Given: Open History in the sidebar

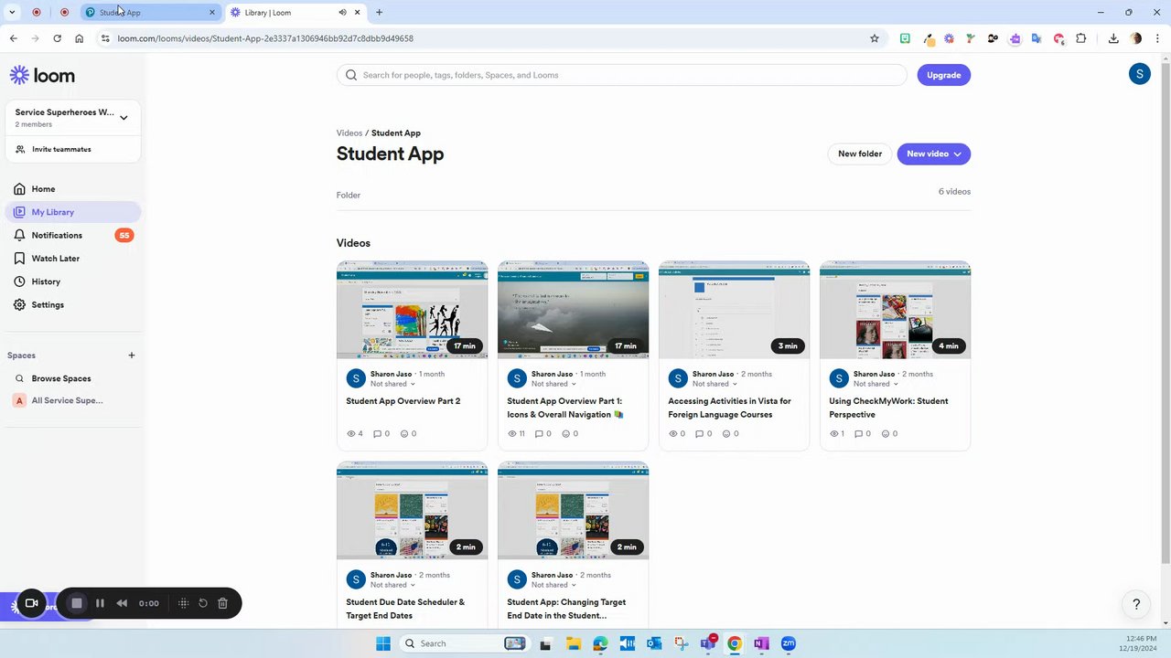Looking at the screenshot, I should 73,281.
